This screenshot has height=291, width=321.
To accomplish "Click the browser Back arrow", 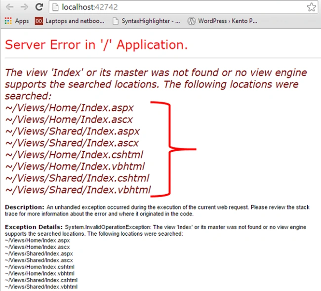I will click(9, 7).
